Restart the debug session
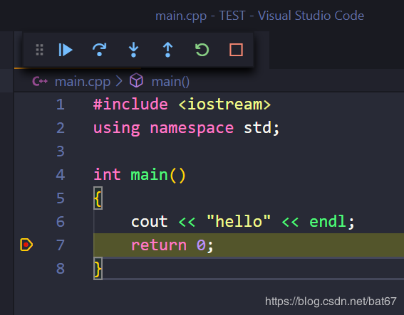Viewport: 404px width, 315px height. click(202, 50)
